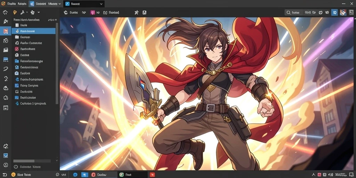Click the orange app logo in title bar
The image size is (356, 178).
(3, 3)
